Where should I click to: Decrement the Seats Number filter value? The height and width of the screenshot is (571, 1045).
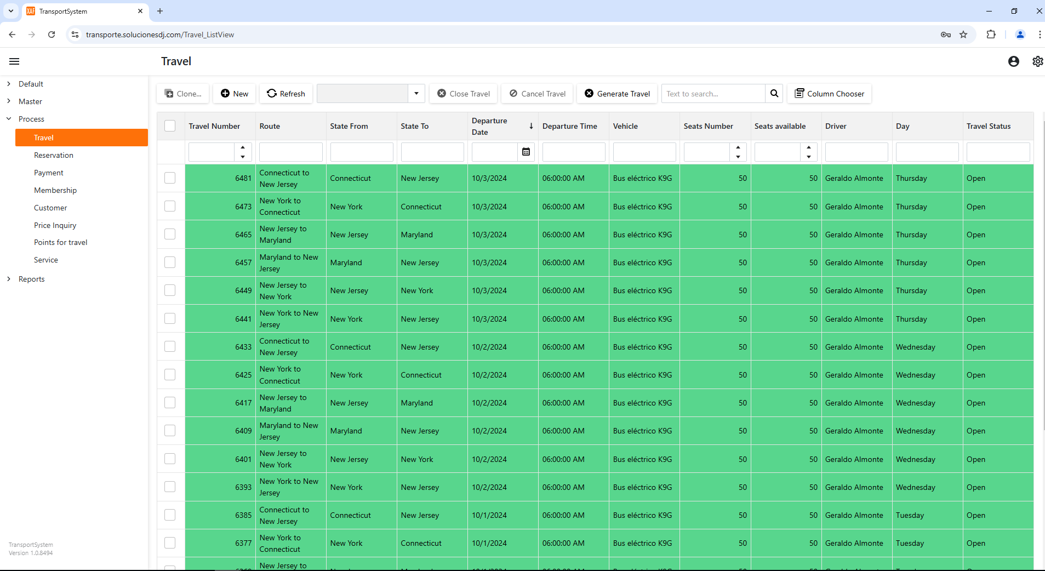point(738,157)
